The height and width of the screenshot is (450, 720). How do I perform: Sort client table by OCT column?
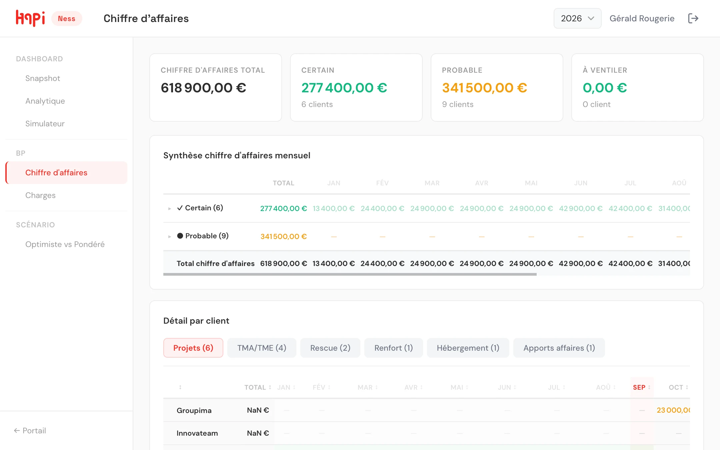tap(679, 387)
